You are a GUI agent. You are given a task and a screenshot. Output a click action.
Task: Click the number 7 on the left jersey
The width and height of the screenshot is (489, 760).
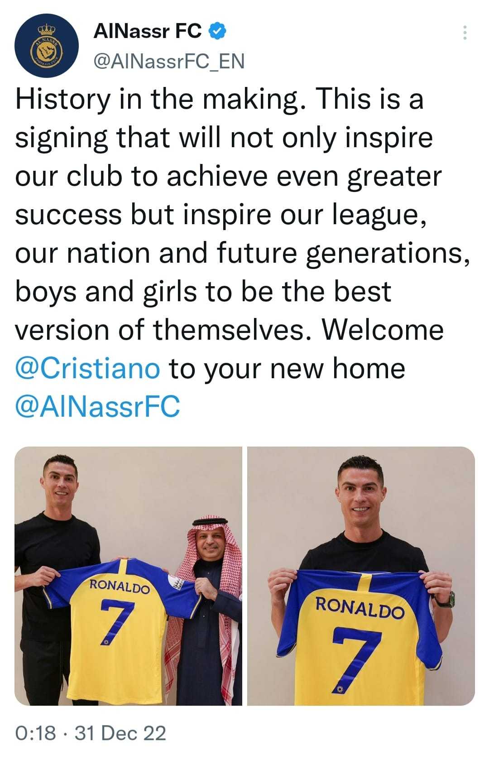(116, 621)
